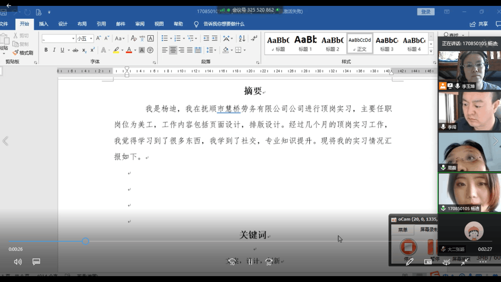Click the Enclosed Character icon
501x282 pixels.
(x=150, y=50)
